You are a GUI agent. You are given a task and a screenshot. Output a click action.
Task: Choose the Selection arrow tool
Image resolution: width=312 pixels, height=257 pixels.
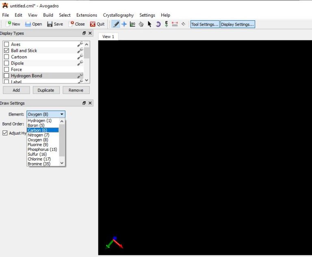149,24
